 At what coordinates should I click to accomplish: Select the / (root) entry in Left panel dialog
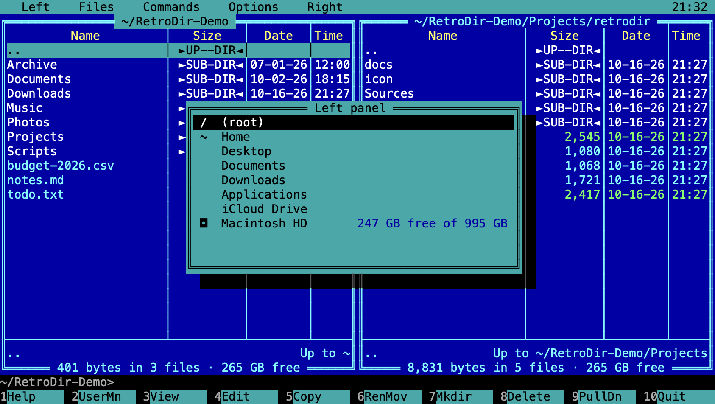coord(353,123)
